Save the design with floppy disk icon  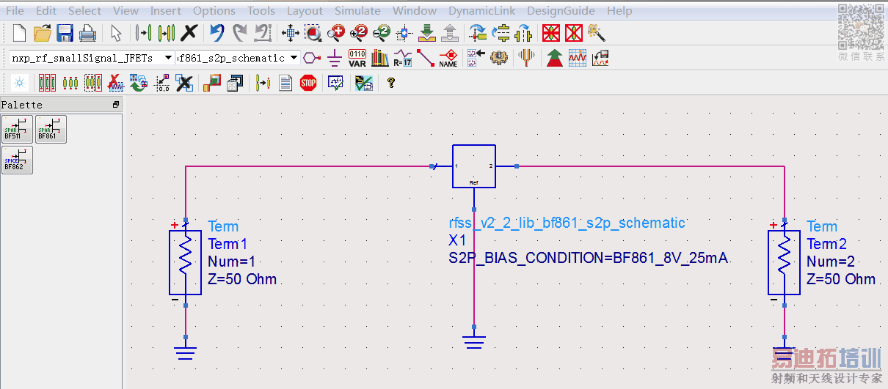coord(65,33)
